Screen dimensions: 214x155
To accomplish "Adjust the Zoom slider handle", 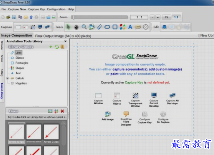I will point(73,17).
